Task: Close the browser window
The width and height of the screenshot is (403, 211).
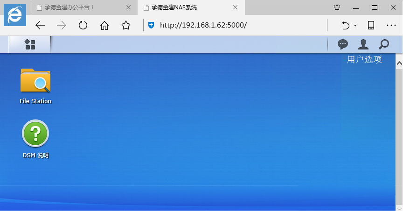Action: (393, 8)
